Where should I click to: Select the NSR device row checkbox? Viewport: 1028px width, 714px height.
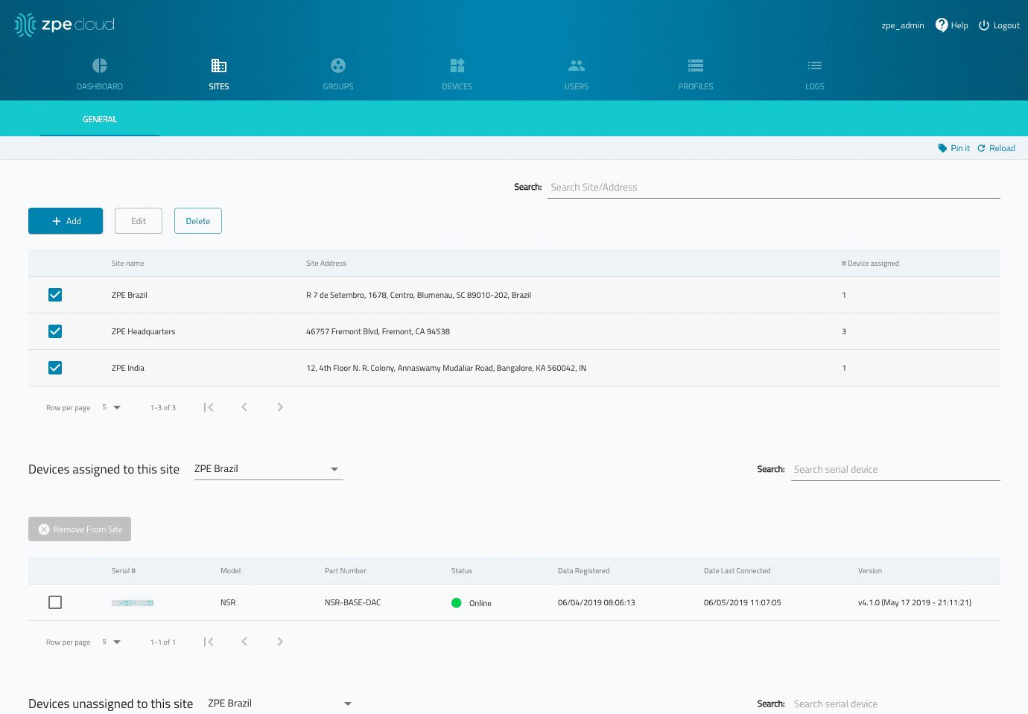coord(55,602)
